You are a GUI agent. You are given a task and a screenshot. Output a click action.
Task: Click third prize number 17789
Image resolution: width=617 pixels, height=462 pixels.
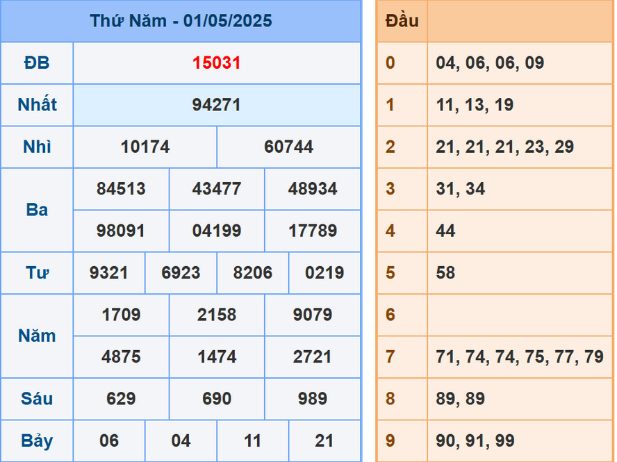(313, 231)
